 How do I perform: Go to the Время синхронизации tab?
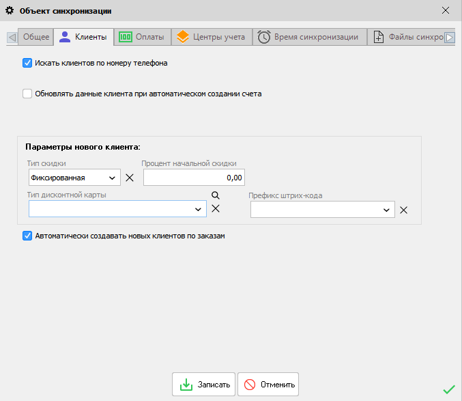coord(309,37)
